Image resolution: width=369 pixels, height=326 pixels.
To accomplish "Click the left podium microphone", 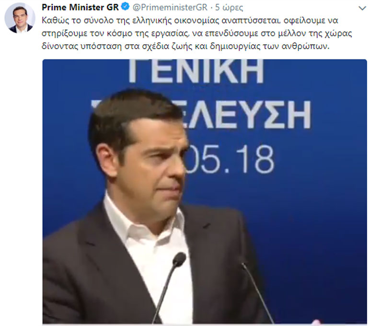I will click(168, 287).
